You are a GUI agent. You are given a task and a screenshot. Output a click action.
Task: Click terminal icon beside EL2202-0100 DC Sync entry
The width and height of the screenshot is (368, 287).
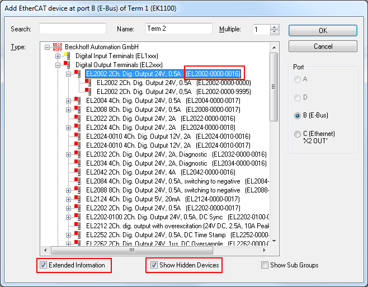(x=78, y=217)
